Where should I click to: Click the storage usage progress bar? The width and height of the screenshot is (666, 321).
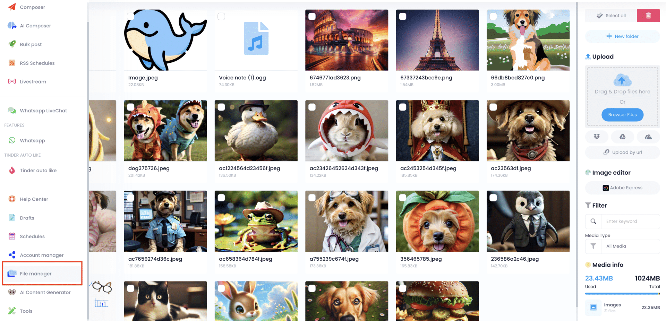pyautogui.click(x=622, y=294)
